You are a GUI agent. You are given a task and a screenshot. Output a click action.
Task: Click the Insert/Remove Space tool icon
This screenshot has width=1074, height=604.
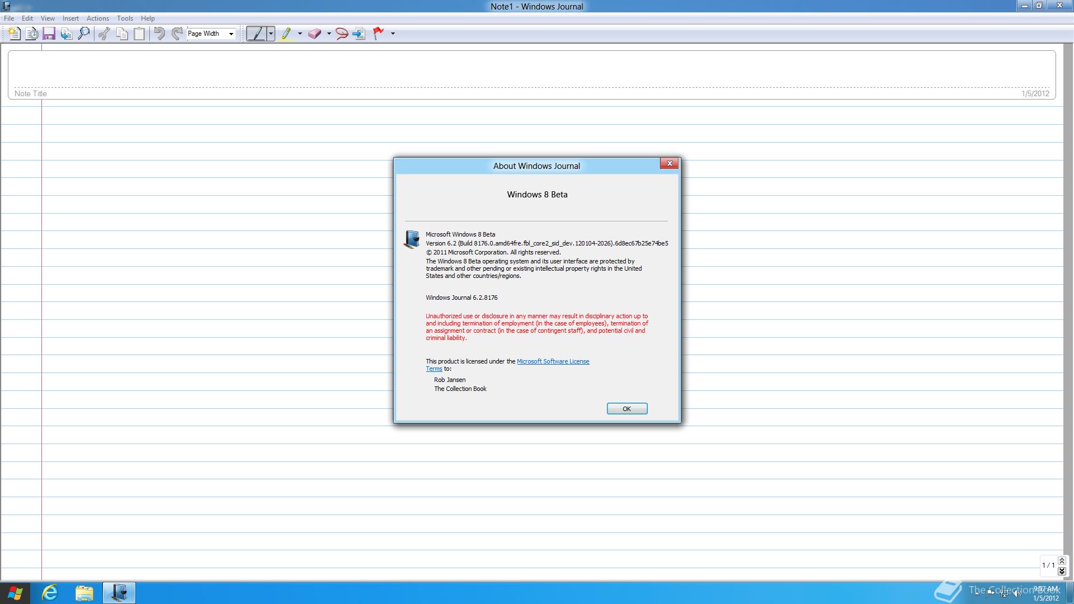click(359, 34)
